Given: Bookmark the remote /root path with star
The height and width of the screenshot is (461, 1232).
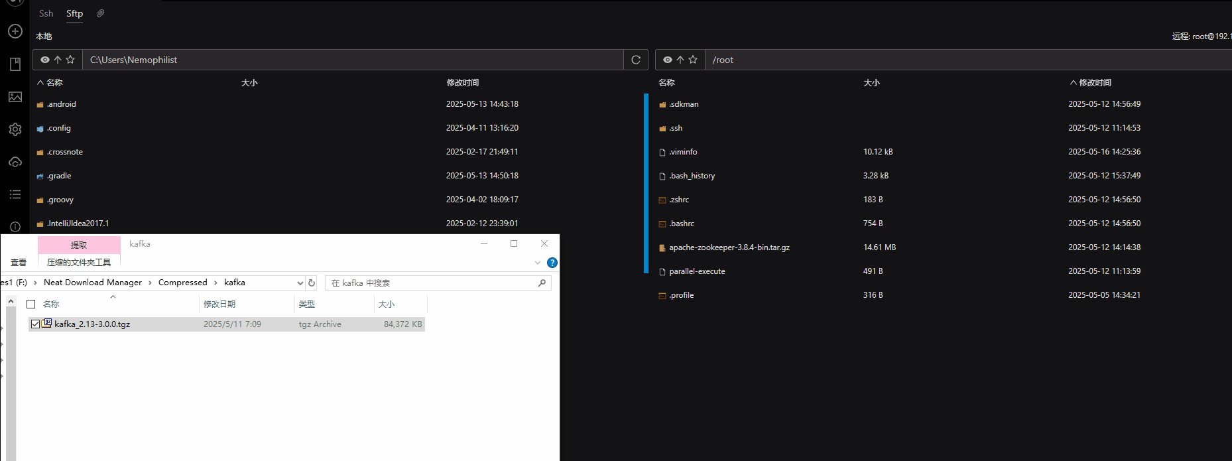Looking at the screenshot, I should pos(693,60).
